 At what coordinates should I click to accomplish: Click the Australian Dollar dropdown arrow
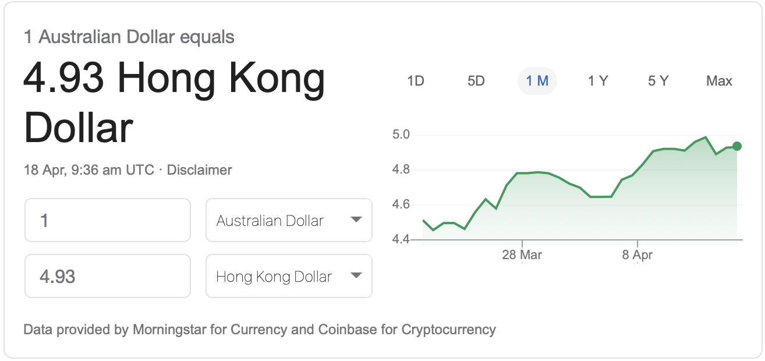coord(356,220)
